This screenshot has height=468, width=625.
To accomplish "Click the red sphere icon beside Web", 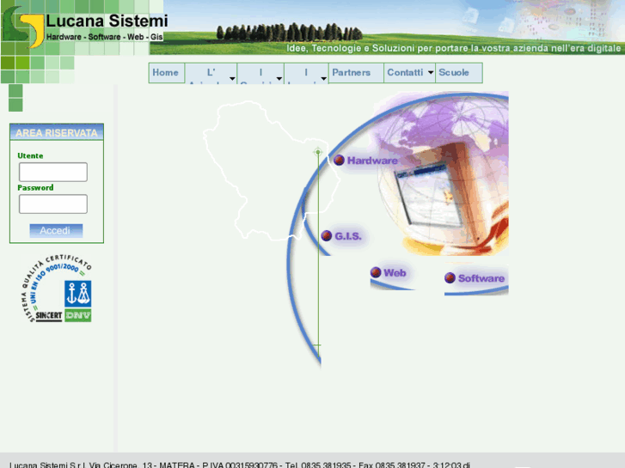I will (x=376, y=272).
